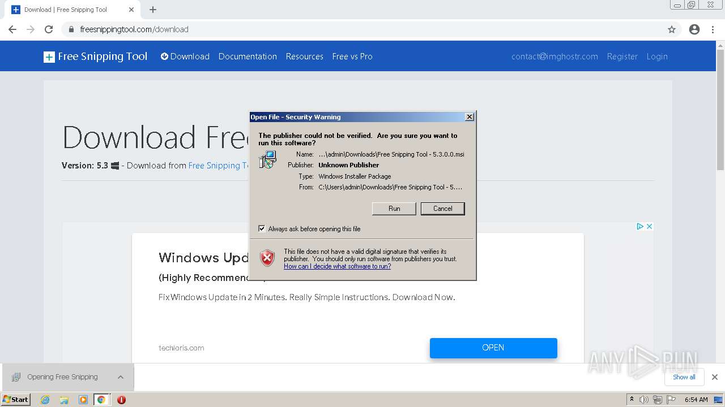Click Register in the header
The width and height of the screenshot is (725, 407).
click(622, 57)
